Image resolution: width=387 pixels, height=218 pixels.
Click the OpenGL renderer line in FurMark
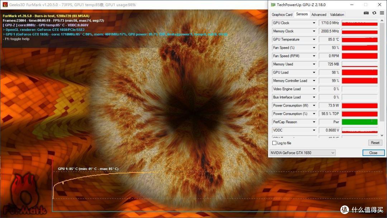pos(44,30)
